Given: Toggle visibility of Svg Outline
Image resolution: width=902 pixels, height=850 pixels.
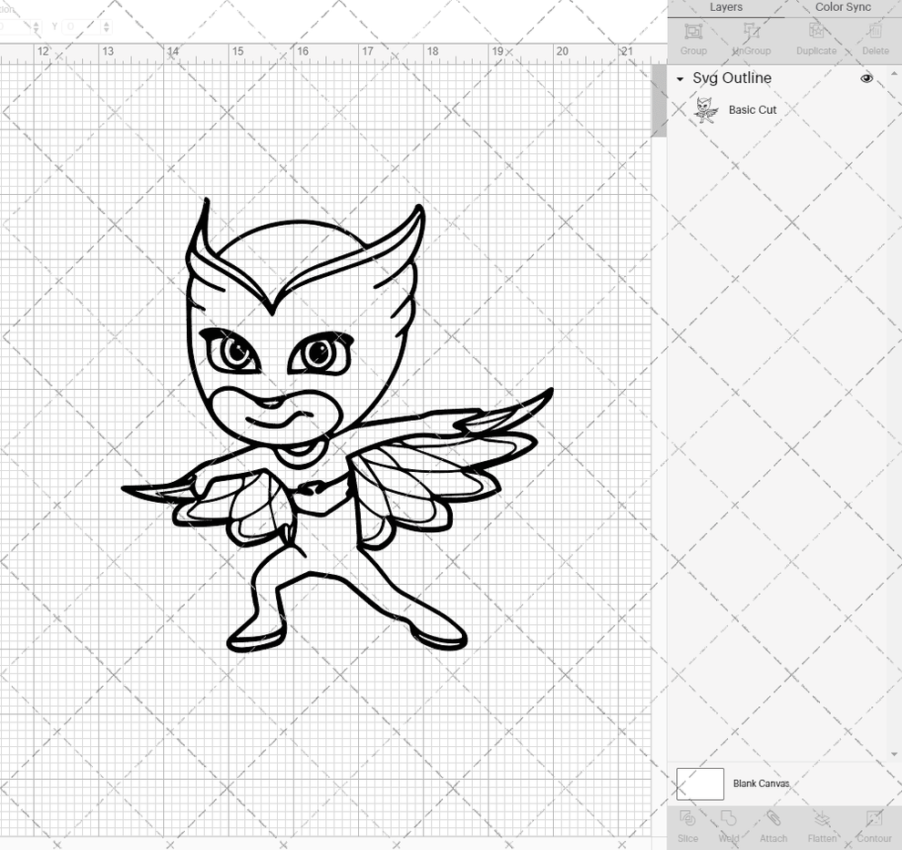Looking at the screenshot, I should click(866, 78).
